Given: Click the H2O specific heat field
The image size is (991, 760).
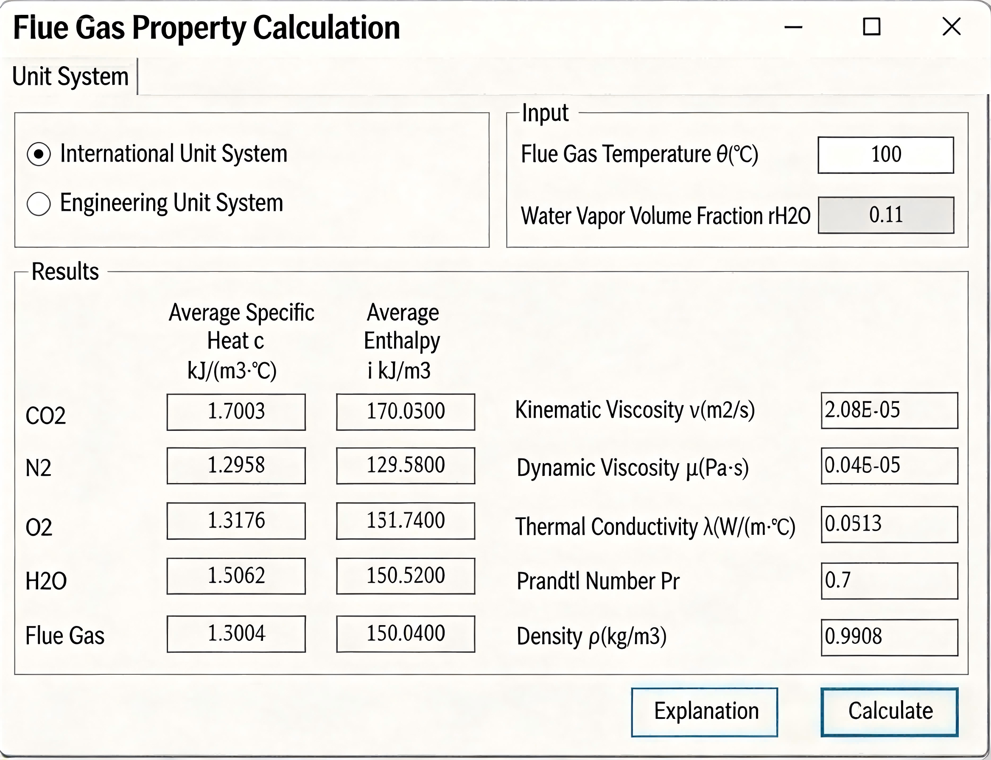Looking at the screenshot, I should pyautogui.click(x=236, y=576).
